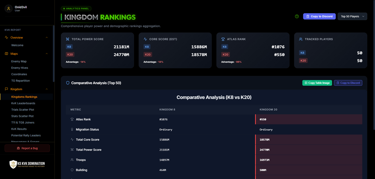This screenshot has height=179, width=375.
Task: Open KvK Leaderboards in sidebar
Action: pos(23,103)
